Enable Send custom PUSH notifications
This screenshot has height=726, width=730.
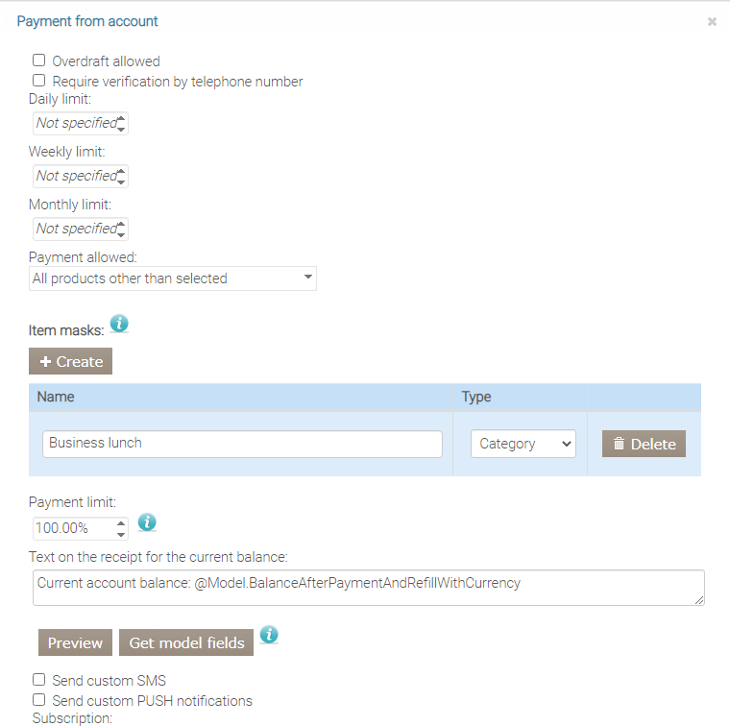pyautogui.click(x=39, y=700)
